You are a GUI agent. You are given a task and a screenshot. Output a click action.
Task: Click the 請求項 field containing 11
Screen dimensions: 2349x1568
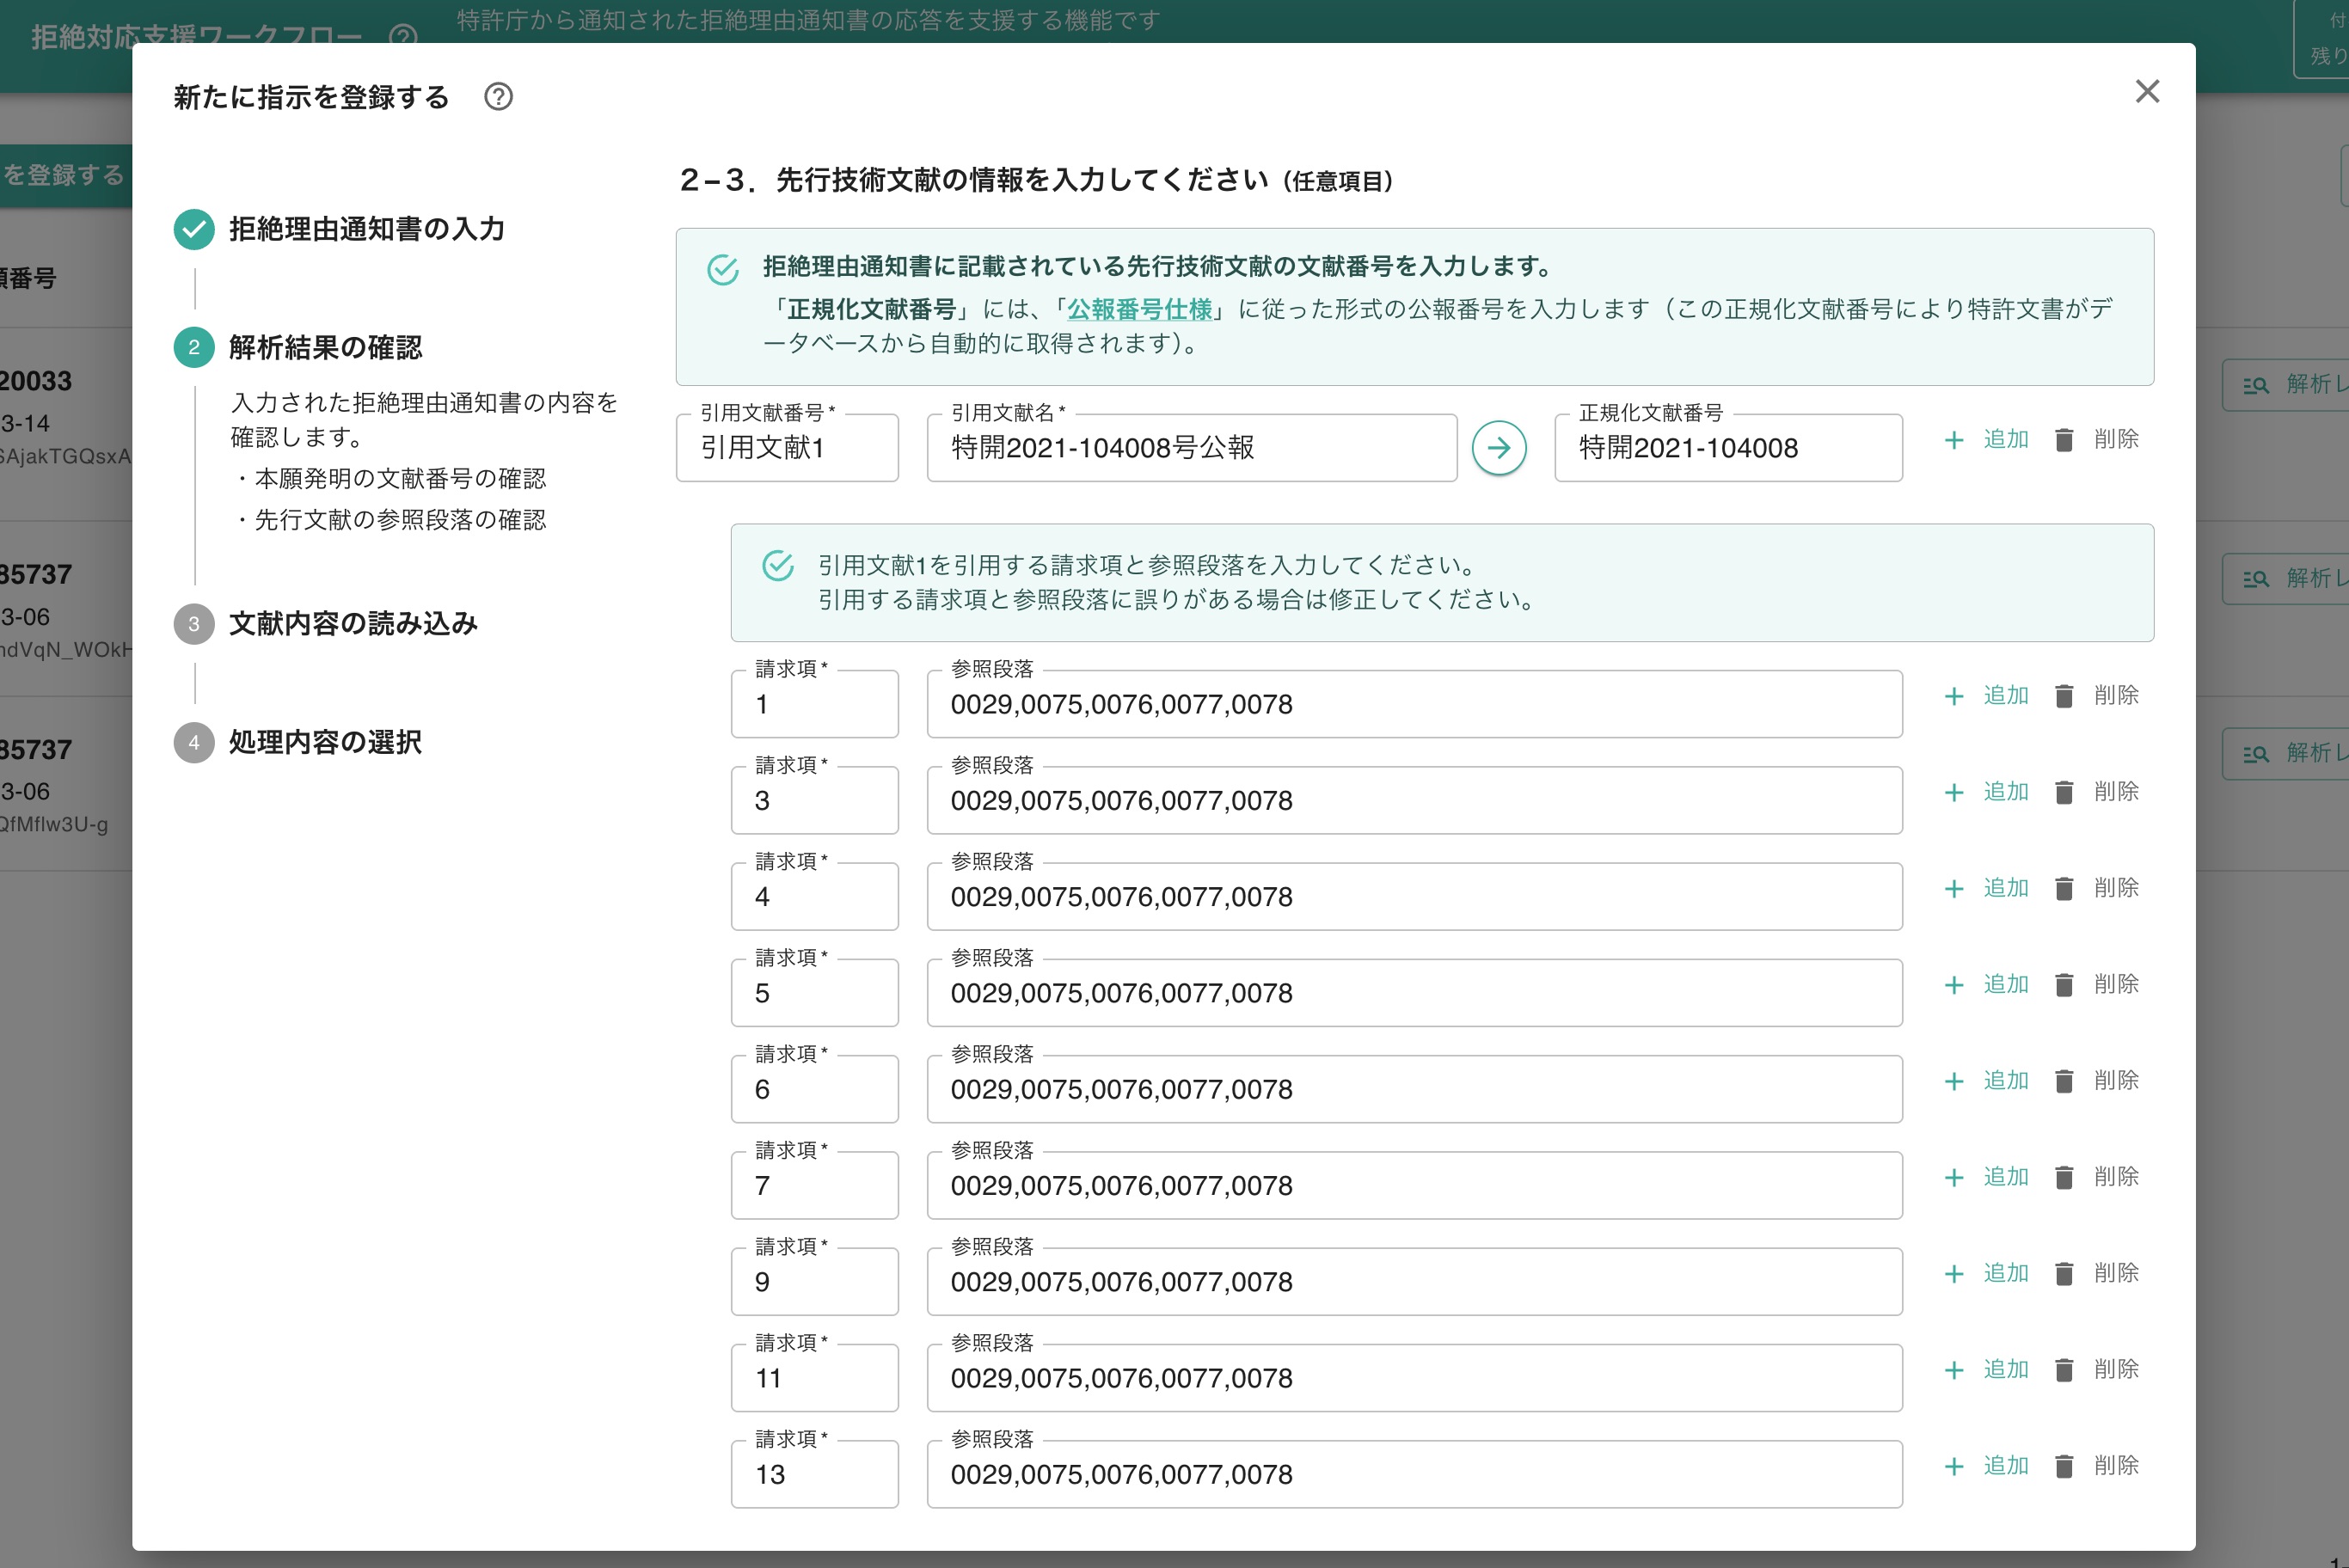(x=815, y=1378)
